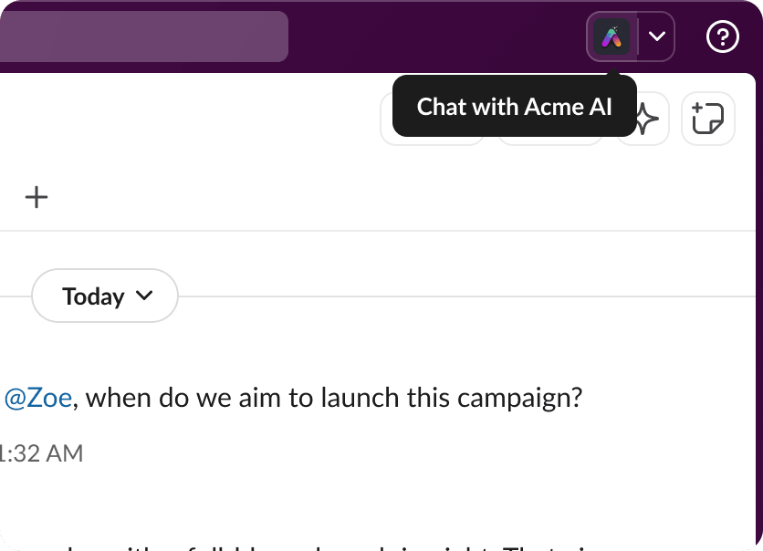Screen dimensions: 763x551
Task: Focus the search field in the top bar
Action: pyautogui.click(x=144, y=36)
